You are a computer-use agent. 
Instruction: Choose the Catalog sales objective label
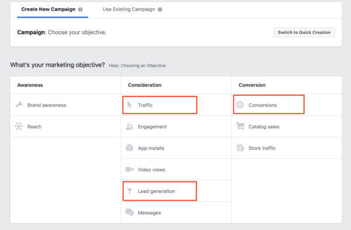(264, 127)
